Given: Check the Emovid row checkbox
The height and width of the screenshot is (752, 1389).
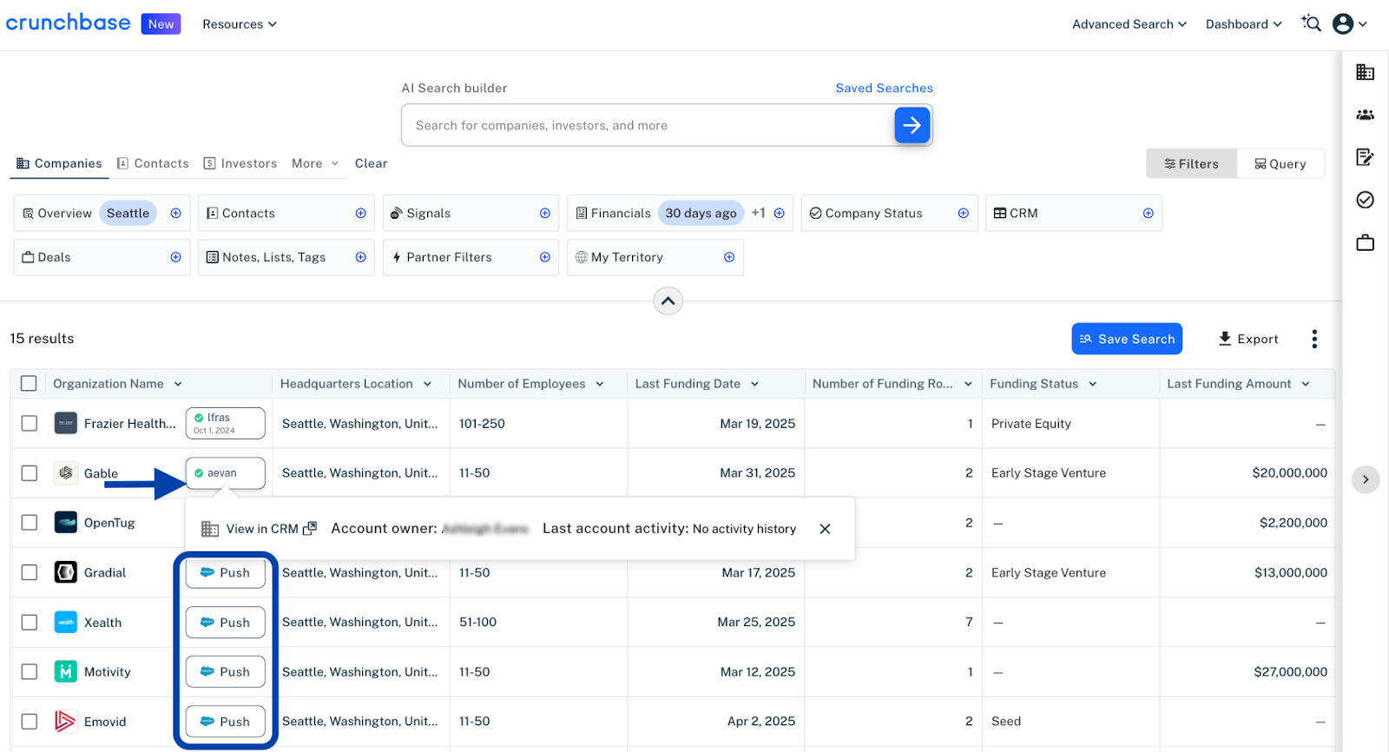Looking at the screenshot, I should [x=29, y=721].
